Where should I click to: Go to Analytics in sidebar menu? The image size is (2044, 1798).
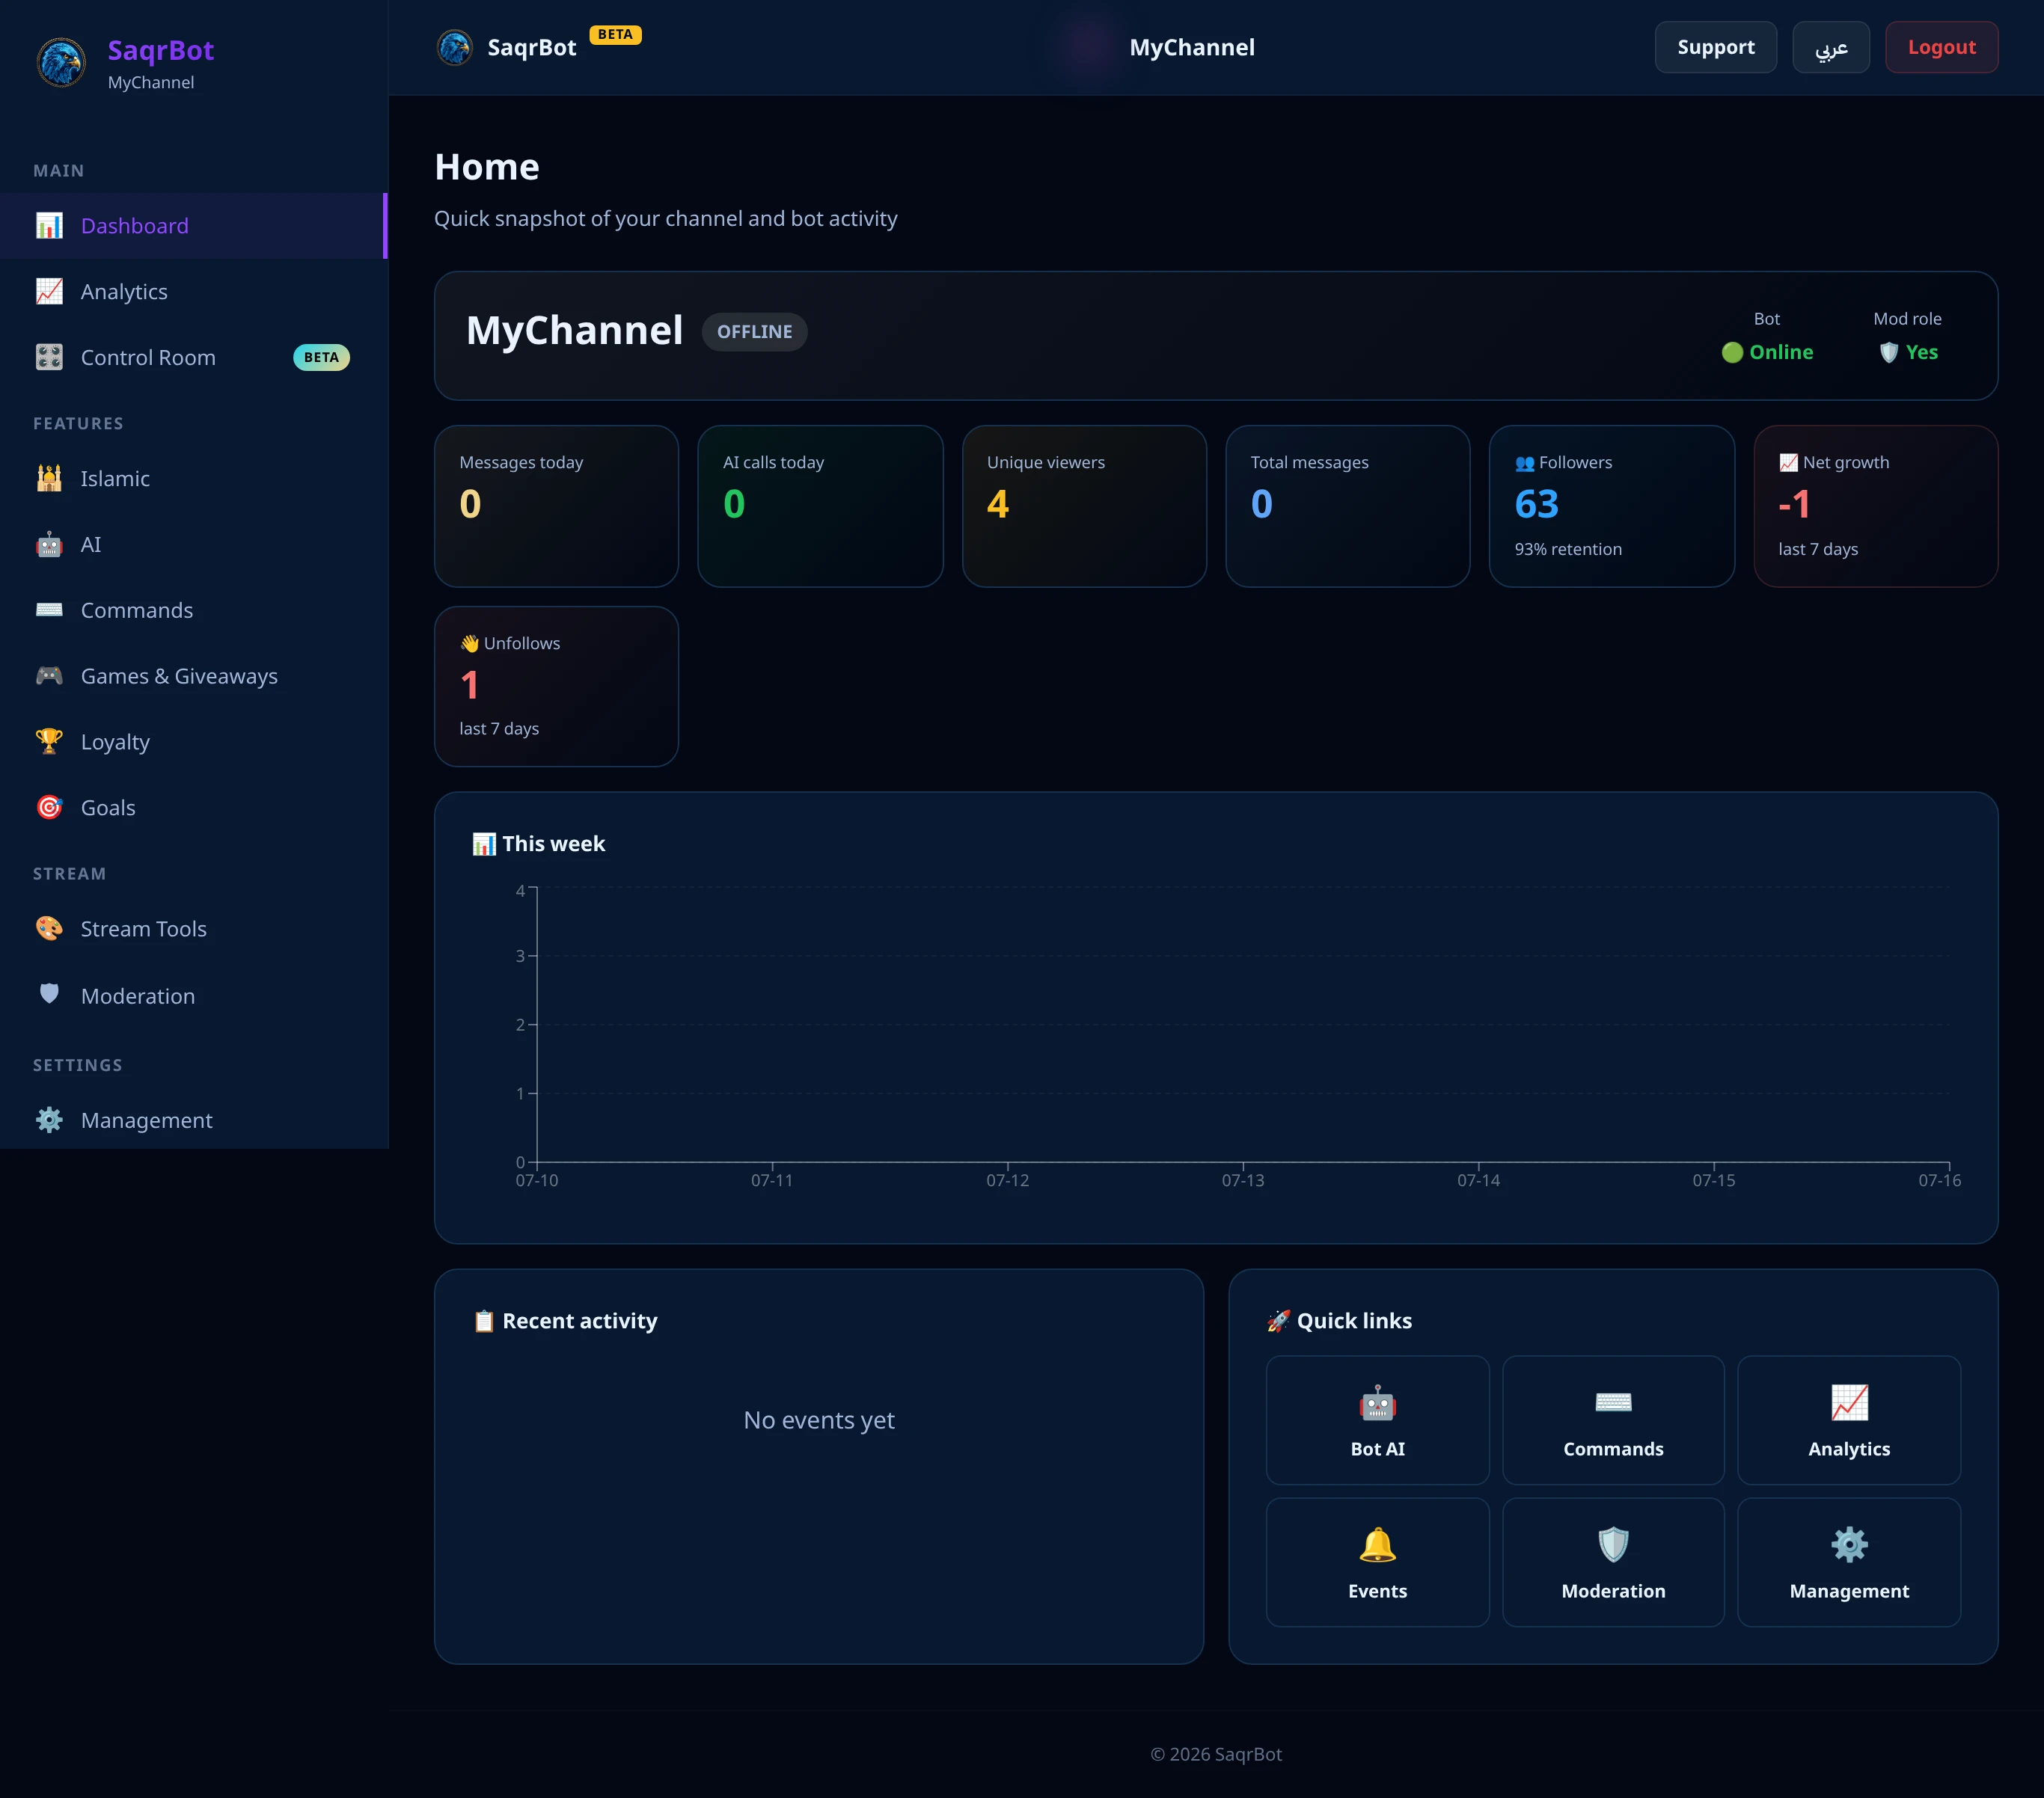194,292
